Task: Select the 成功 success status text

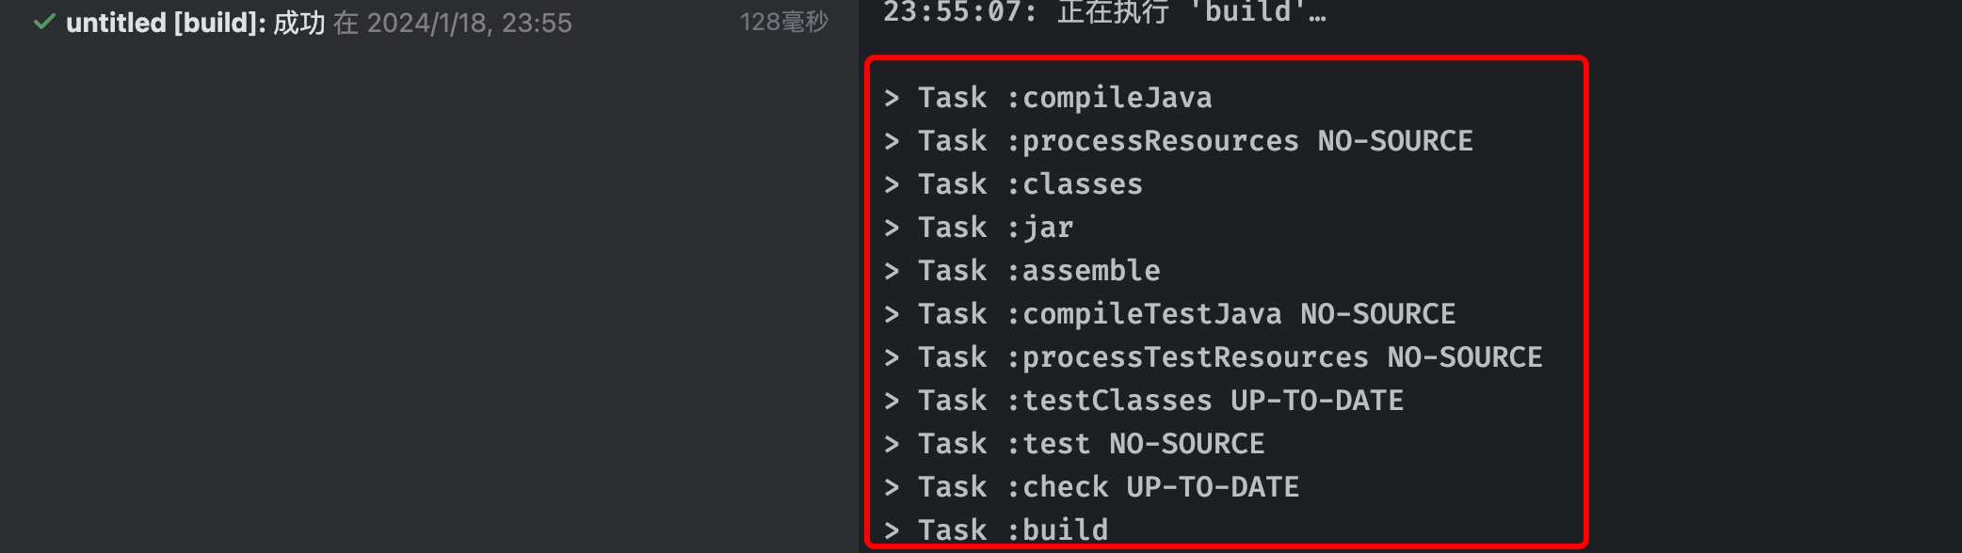Action: click(x=299, y=23)
